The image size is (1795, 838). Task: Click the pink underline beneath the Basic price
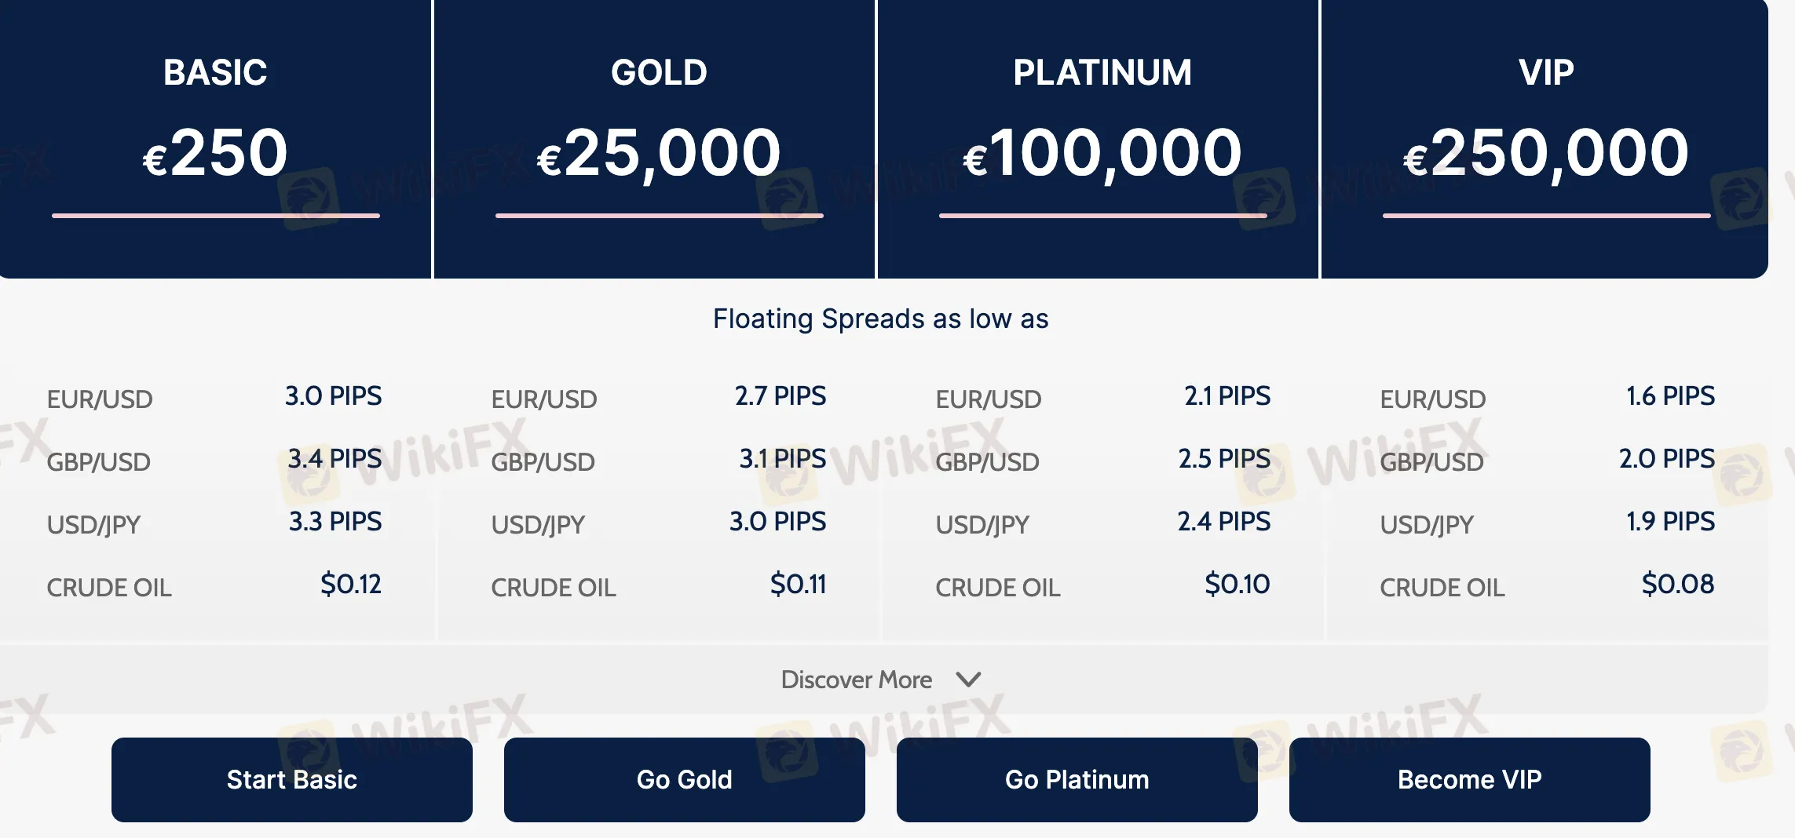pos(216,215)
